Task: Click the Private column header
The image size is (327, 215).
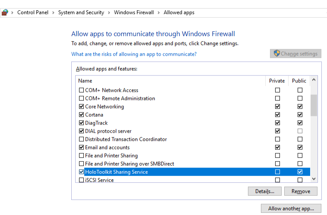Action: [x=277, y=81]
